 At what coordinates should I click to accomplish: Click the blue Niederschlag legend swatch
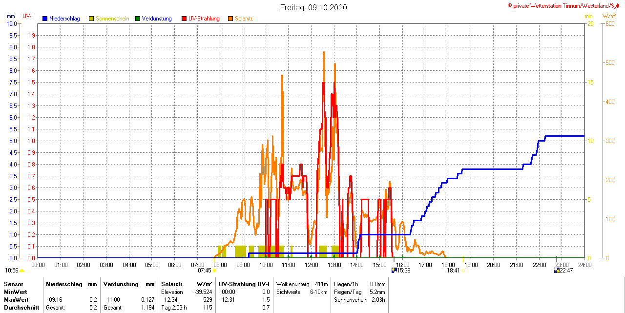45,19
